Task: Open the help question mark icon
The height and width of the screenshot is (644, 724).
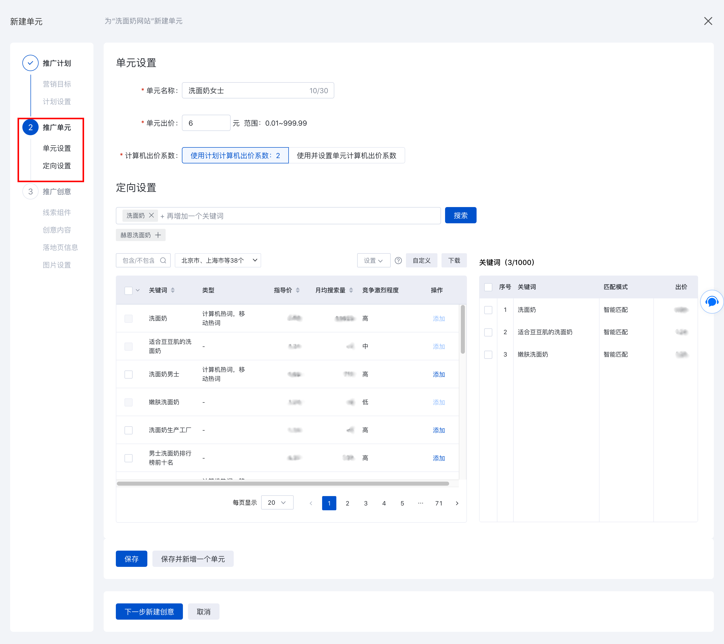Action: 398,260
